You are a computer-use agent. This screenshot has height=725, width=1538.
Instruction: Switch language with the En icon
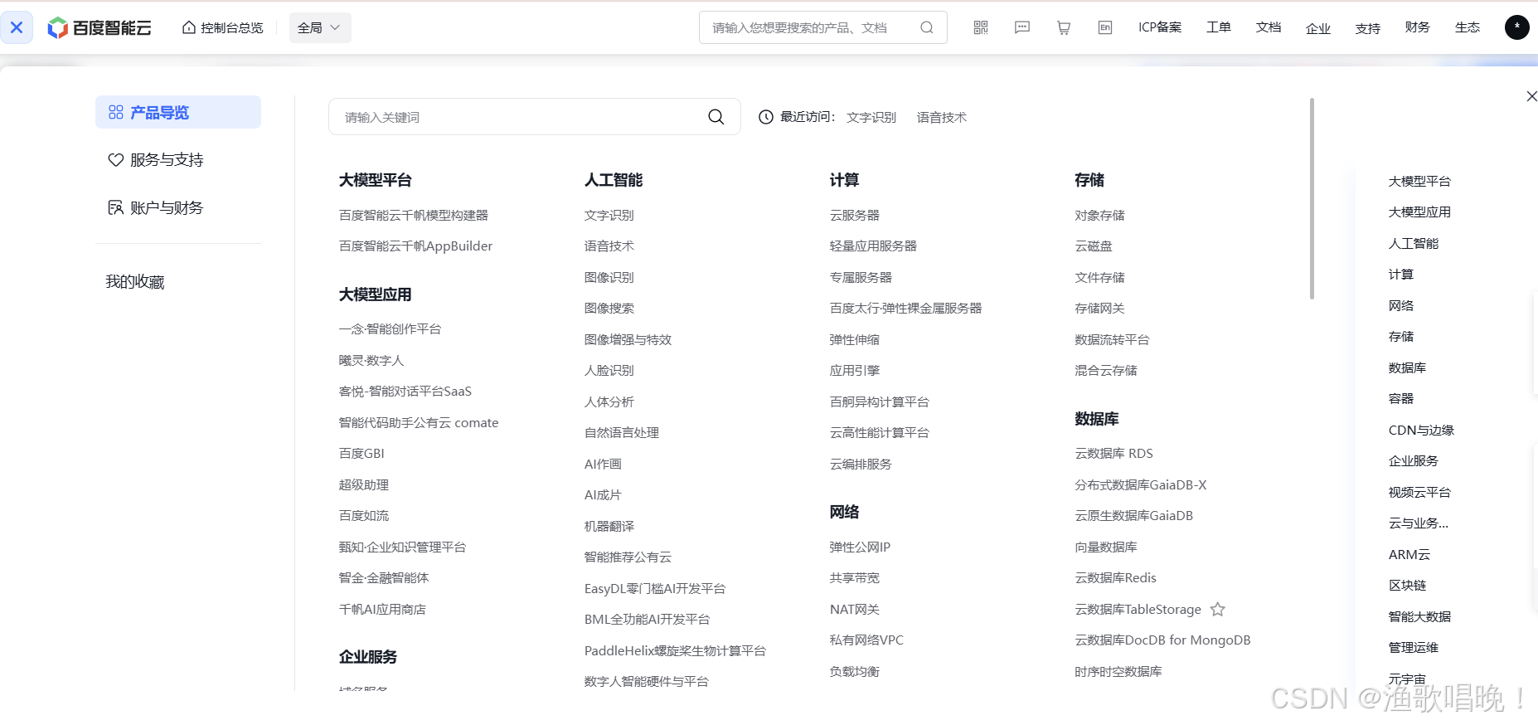point(1105,27)
